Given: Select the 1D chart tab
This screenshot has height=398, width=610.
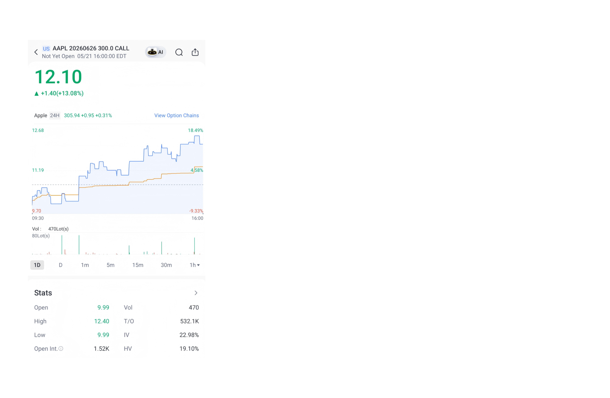Looking at the screenshot, I should 37,265.
